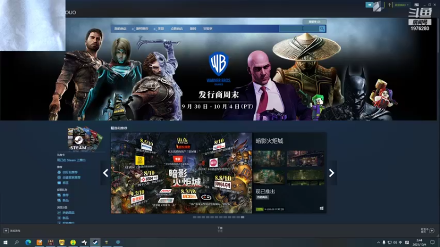Screen dimensions: 440x247
Task: Focus the store search input field
Action: click(x=299, y=29)
